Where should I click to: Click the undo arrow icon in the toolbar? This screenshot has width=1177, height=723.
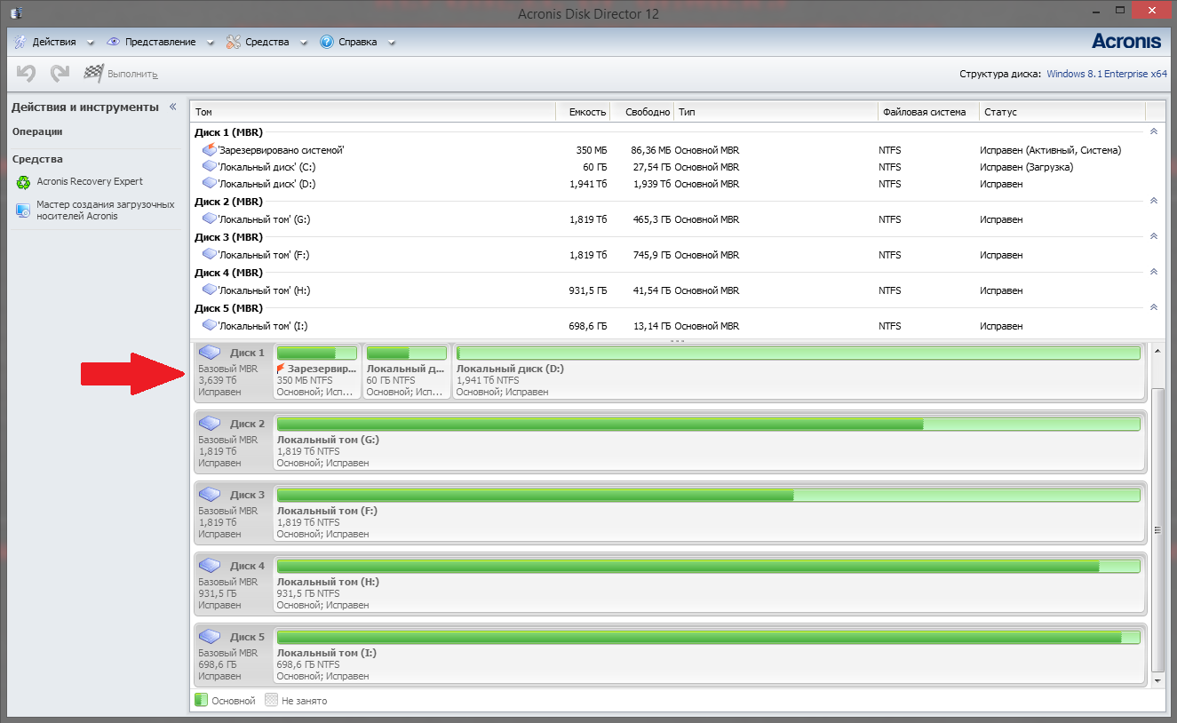tap(27, 74)
